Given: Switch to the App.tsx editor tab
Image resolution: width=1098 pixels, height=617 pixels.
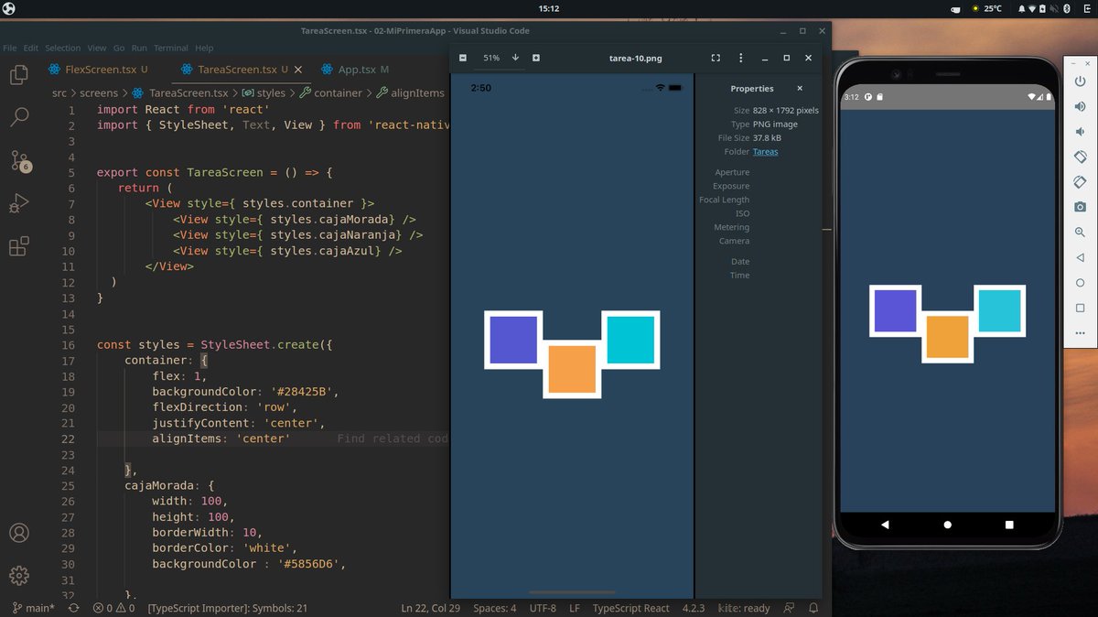Looking at the screenshot, I should 356,70.
